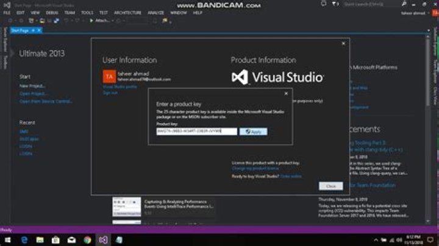The height and width of the screenshot is (246, 439).
Task: Click Open from Source Control link
Action: click(46, 101)
